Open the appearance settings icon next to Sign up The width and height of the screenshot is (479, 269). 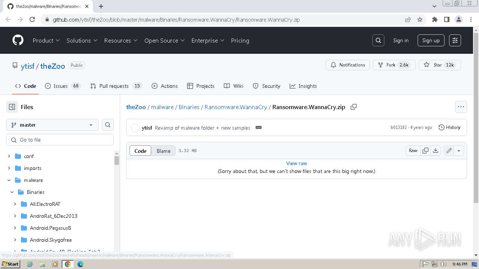[x=455, y=40]
